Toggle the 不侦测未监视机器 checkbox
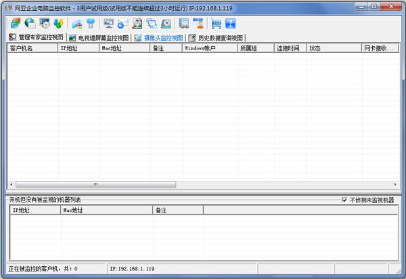This screenshot has height=279, width=406. tap(345, 200)
